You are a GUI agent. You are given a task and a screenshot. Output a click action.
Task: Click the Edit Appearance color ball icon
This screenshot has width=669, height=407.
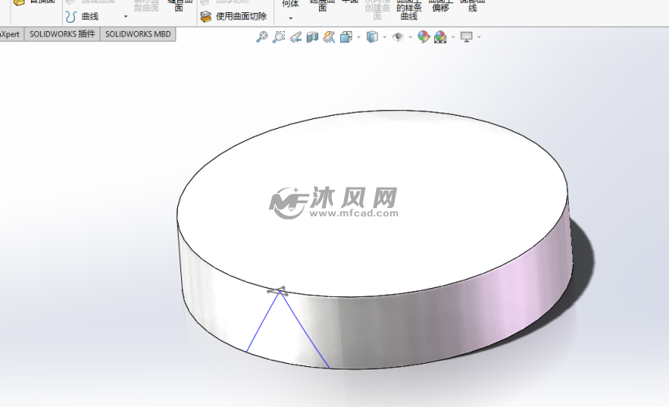(x=423, y=38)
